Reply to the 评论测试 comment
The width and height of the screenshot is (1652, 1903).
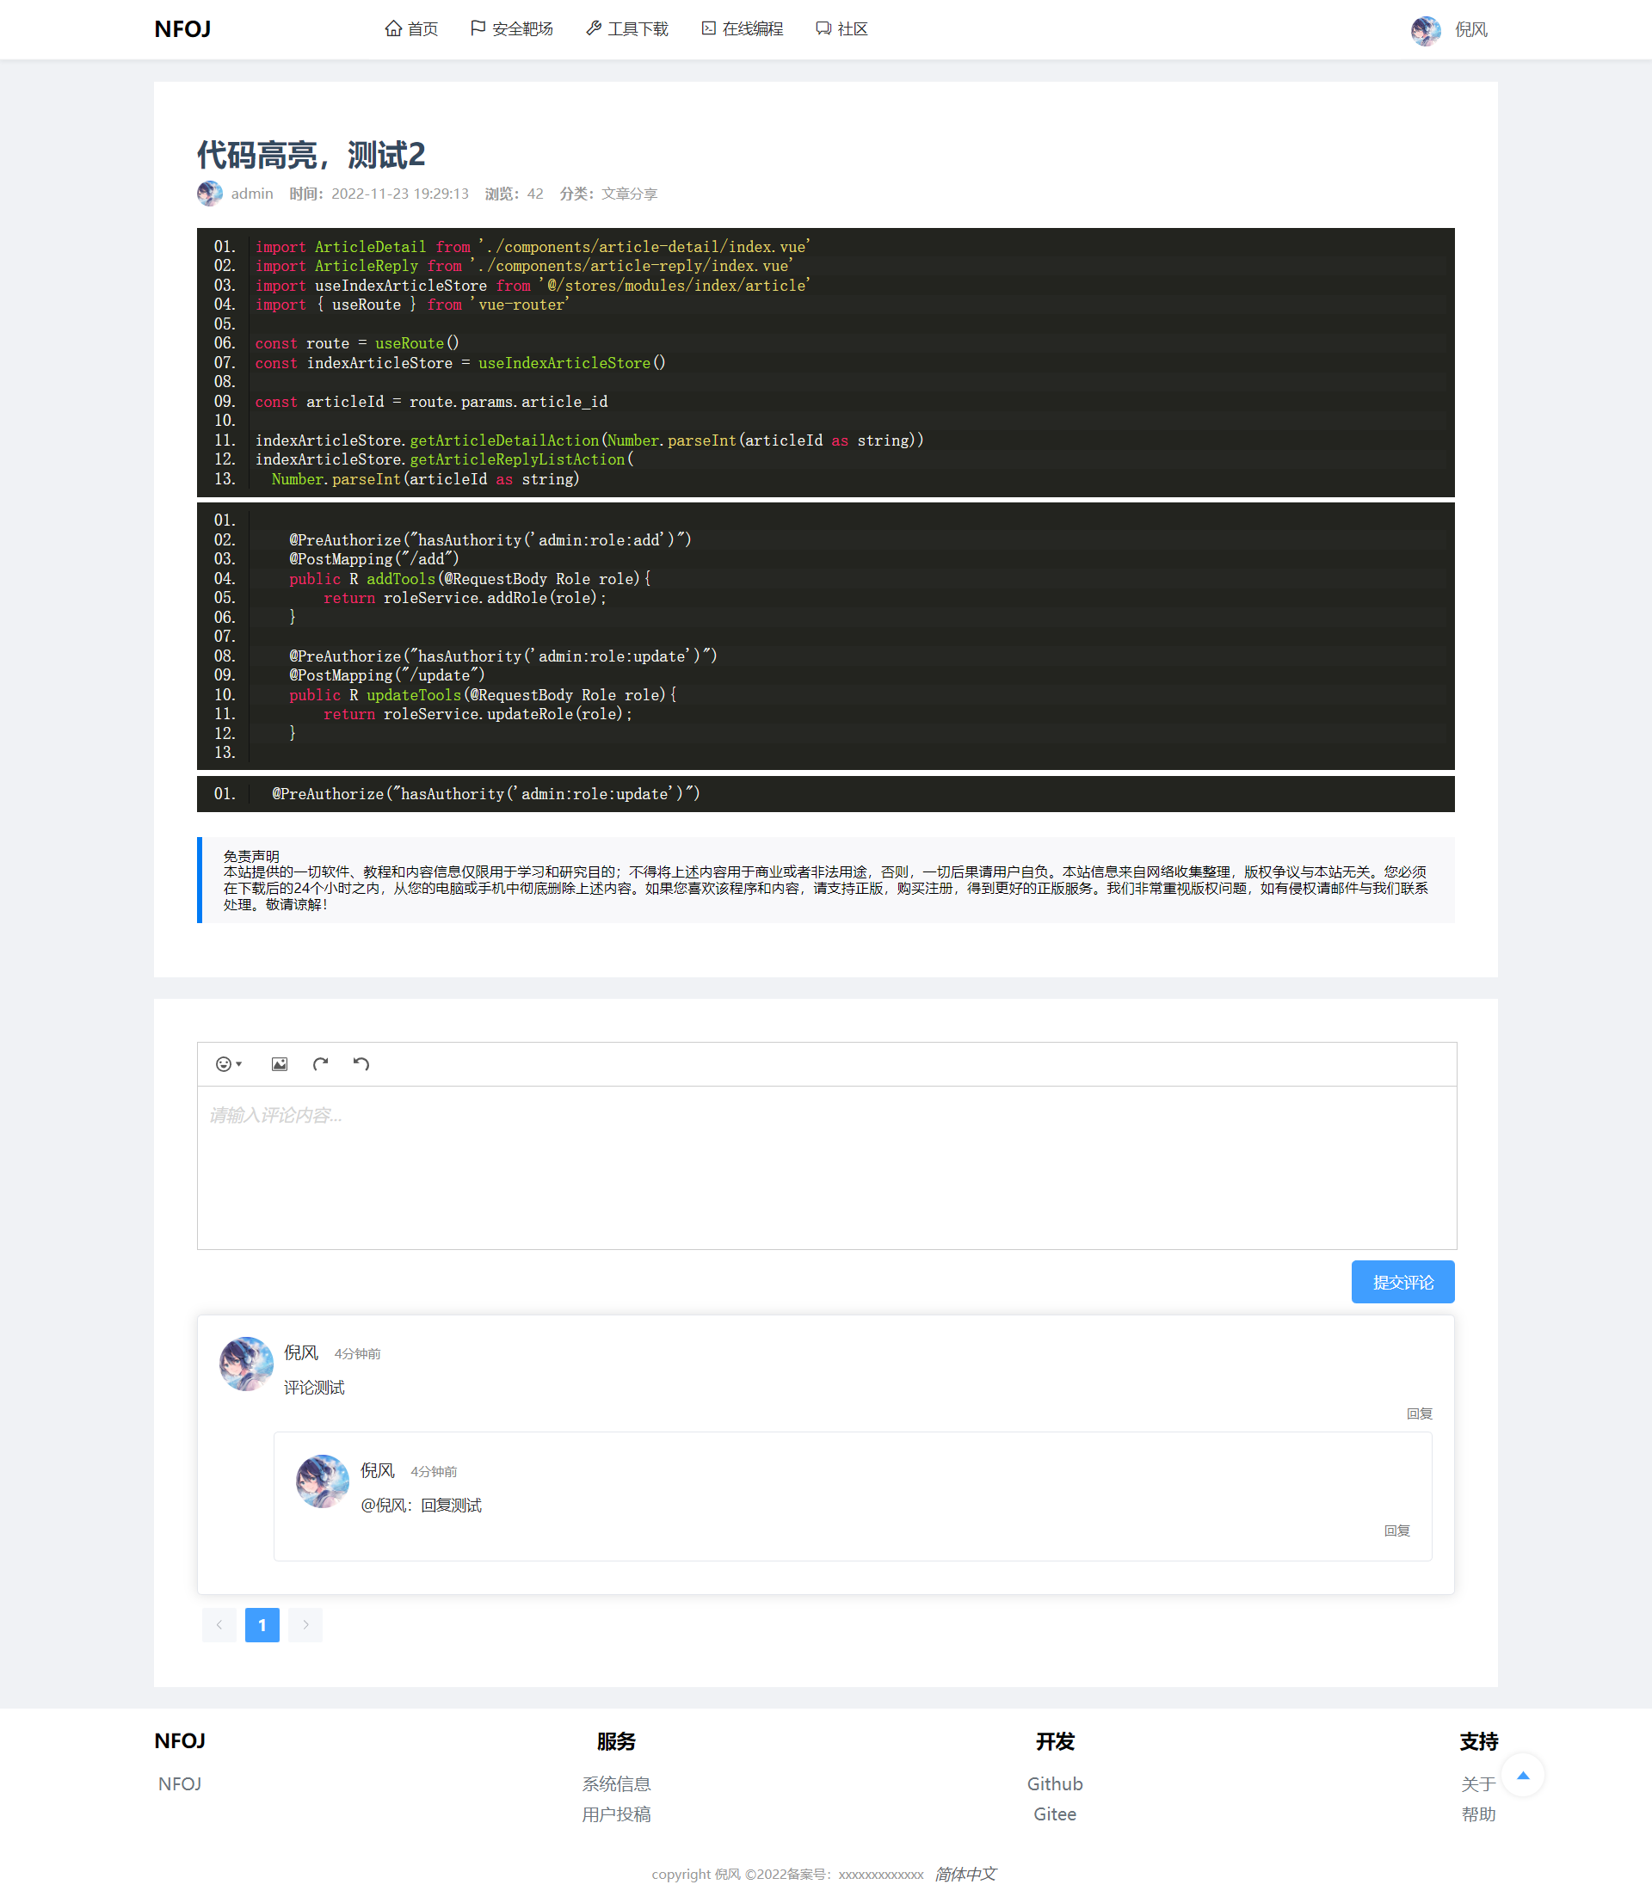click(x=1419, y=1413)
